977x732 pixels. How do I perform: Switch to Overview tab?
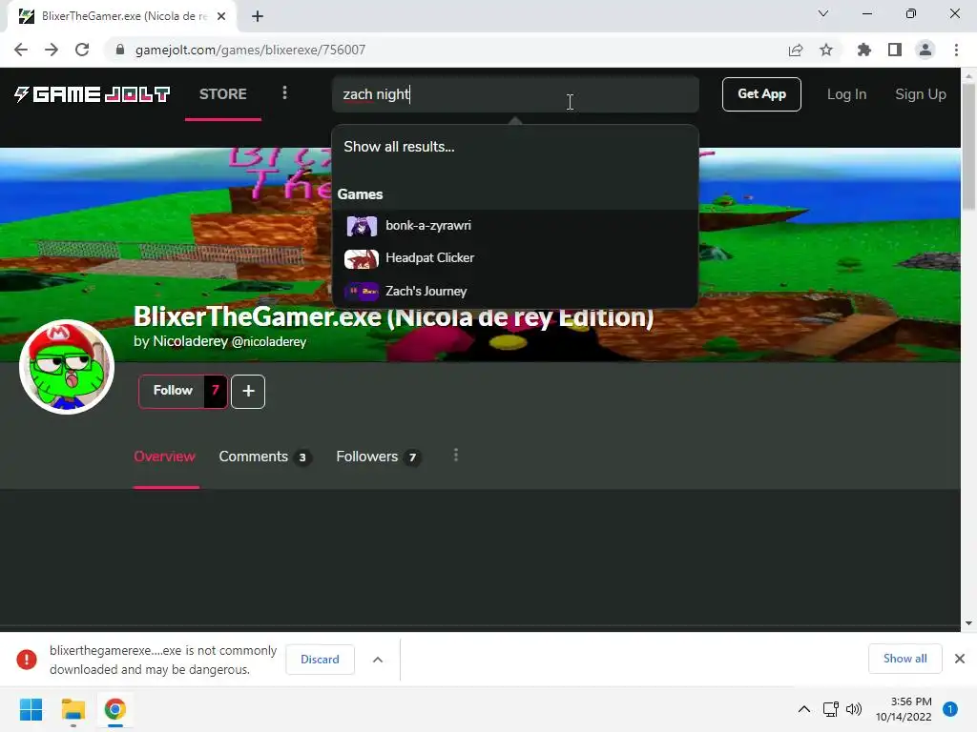(x=164, y=457)
